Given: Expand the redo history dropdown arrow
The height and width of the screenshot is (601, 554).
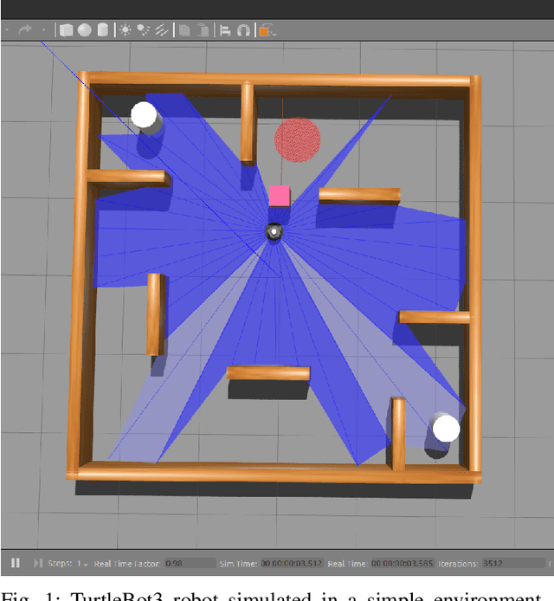Looking at the screenshot, I should [44, 30].
